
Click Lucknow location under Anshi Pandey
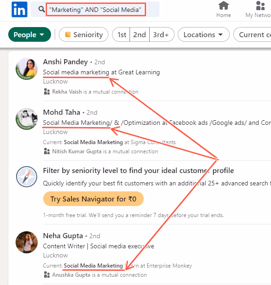(x=55, y=82)
